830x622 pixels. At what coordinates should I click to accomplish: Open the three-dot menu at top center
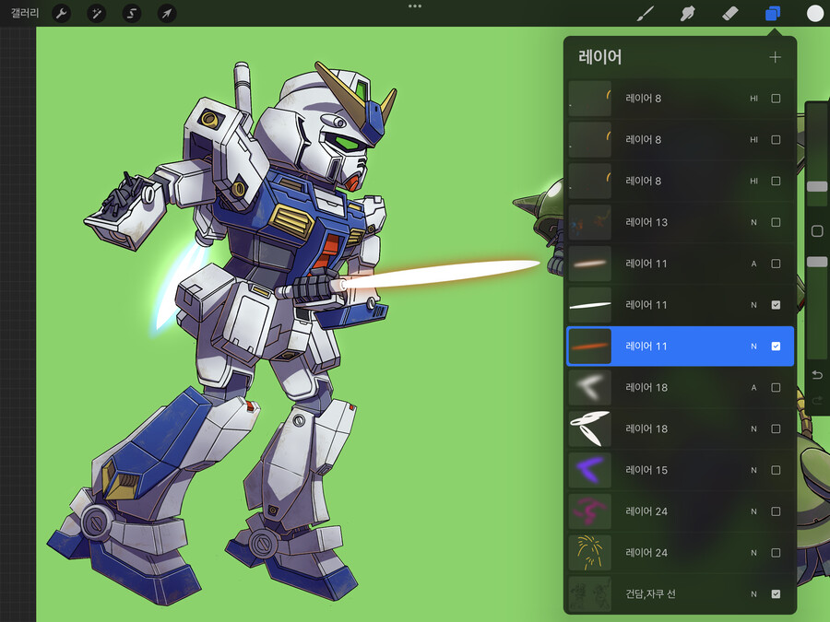415,6
